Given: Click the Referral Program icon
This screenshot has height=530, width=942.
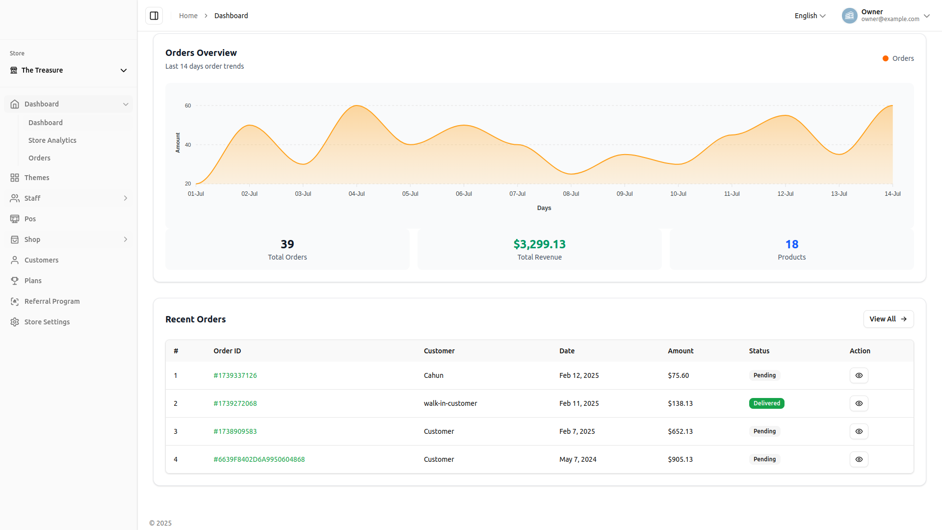Looking at the screenshot, I should click(15, 301).
